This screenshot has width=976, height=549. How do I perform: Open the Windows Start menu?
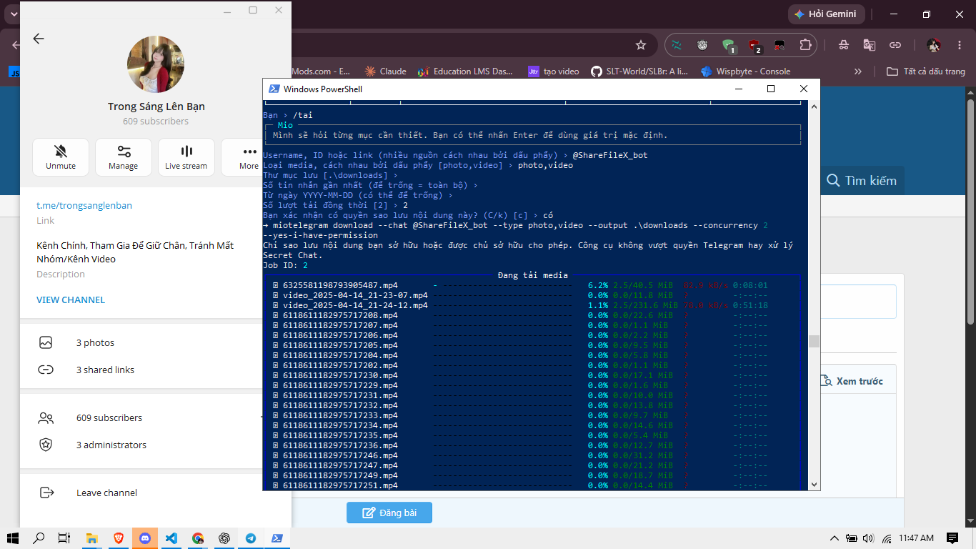coord(13,538)
